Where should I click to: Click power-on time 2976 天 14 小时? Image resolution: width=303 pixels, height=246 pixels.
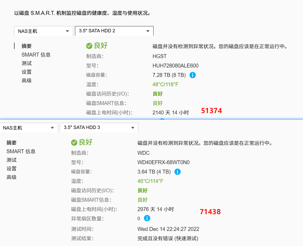(156, 209)
